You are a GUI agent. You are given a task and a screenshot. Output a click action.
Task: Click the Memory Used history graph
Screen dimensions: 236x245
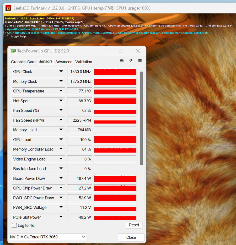115,130
